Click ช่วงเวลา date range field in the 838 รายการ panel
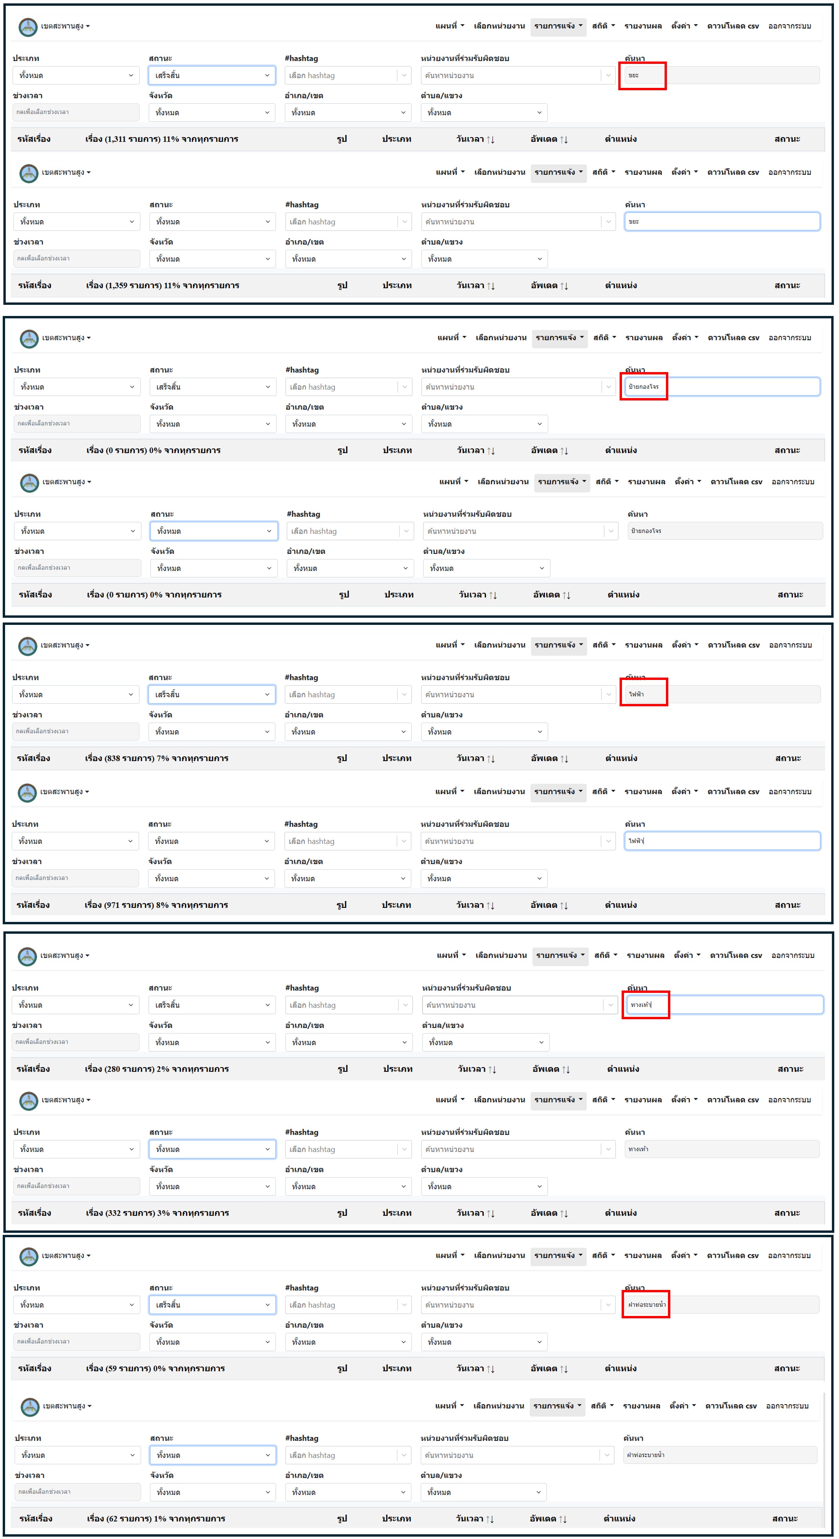The image size is (839, 1539). click(x=75, y=731)
